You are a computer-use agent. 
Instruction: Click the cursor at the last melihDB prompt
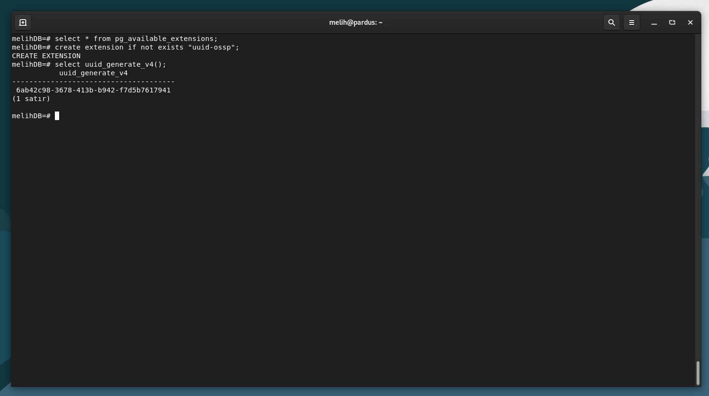57,116
